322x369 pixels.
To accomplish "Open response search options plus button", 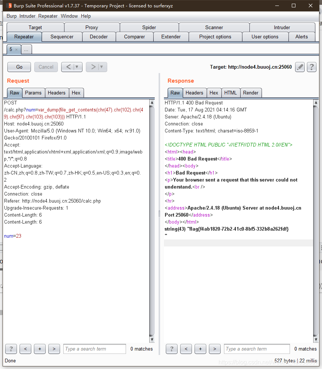I will [x=200, y=349].
